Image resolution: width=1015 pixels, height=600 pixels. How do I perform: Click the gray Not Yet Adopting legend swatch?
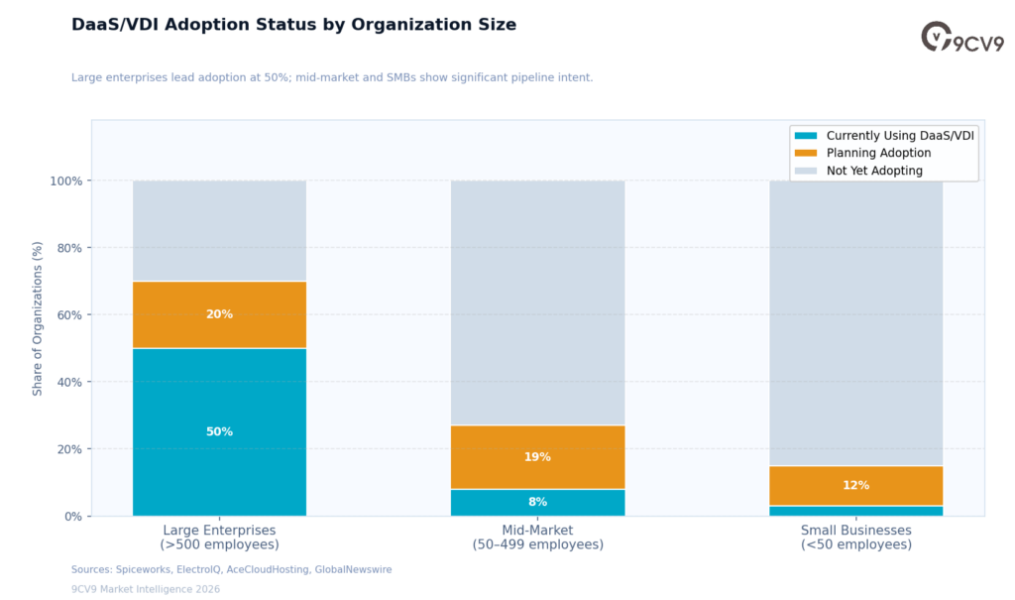coord(806,171)
